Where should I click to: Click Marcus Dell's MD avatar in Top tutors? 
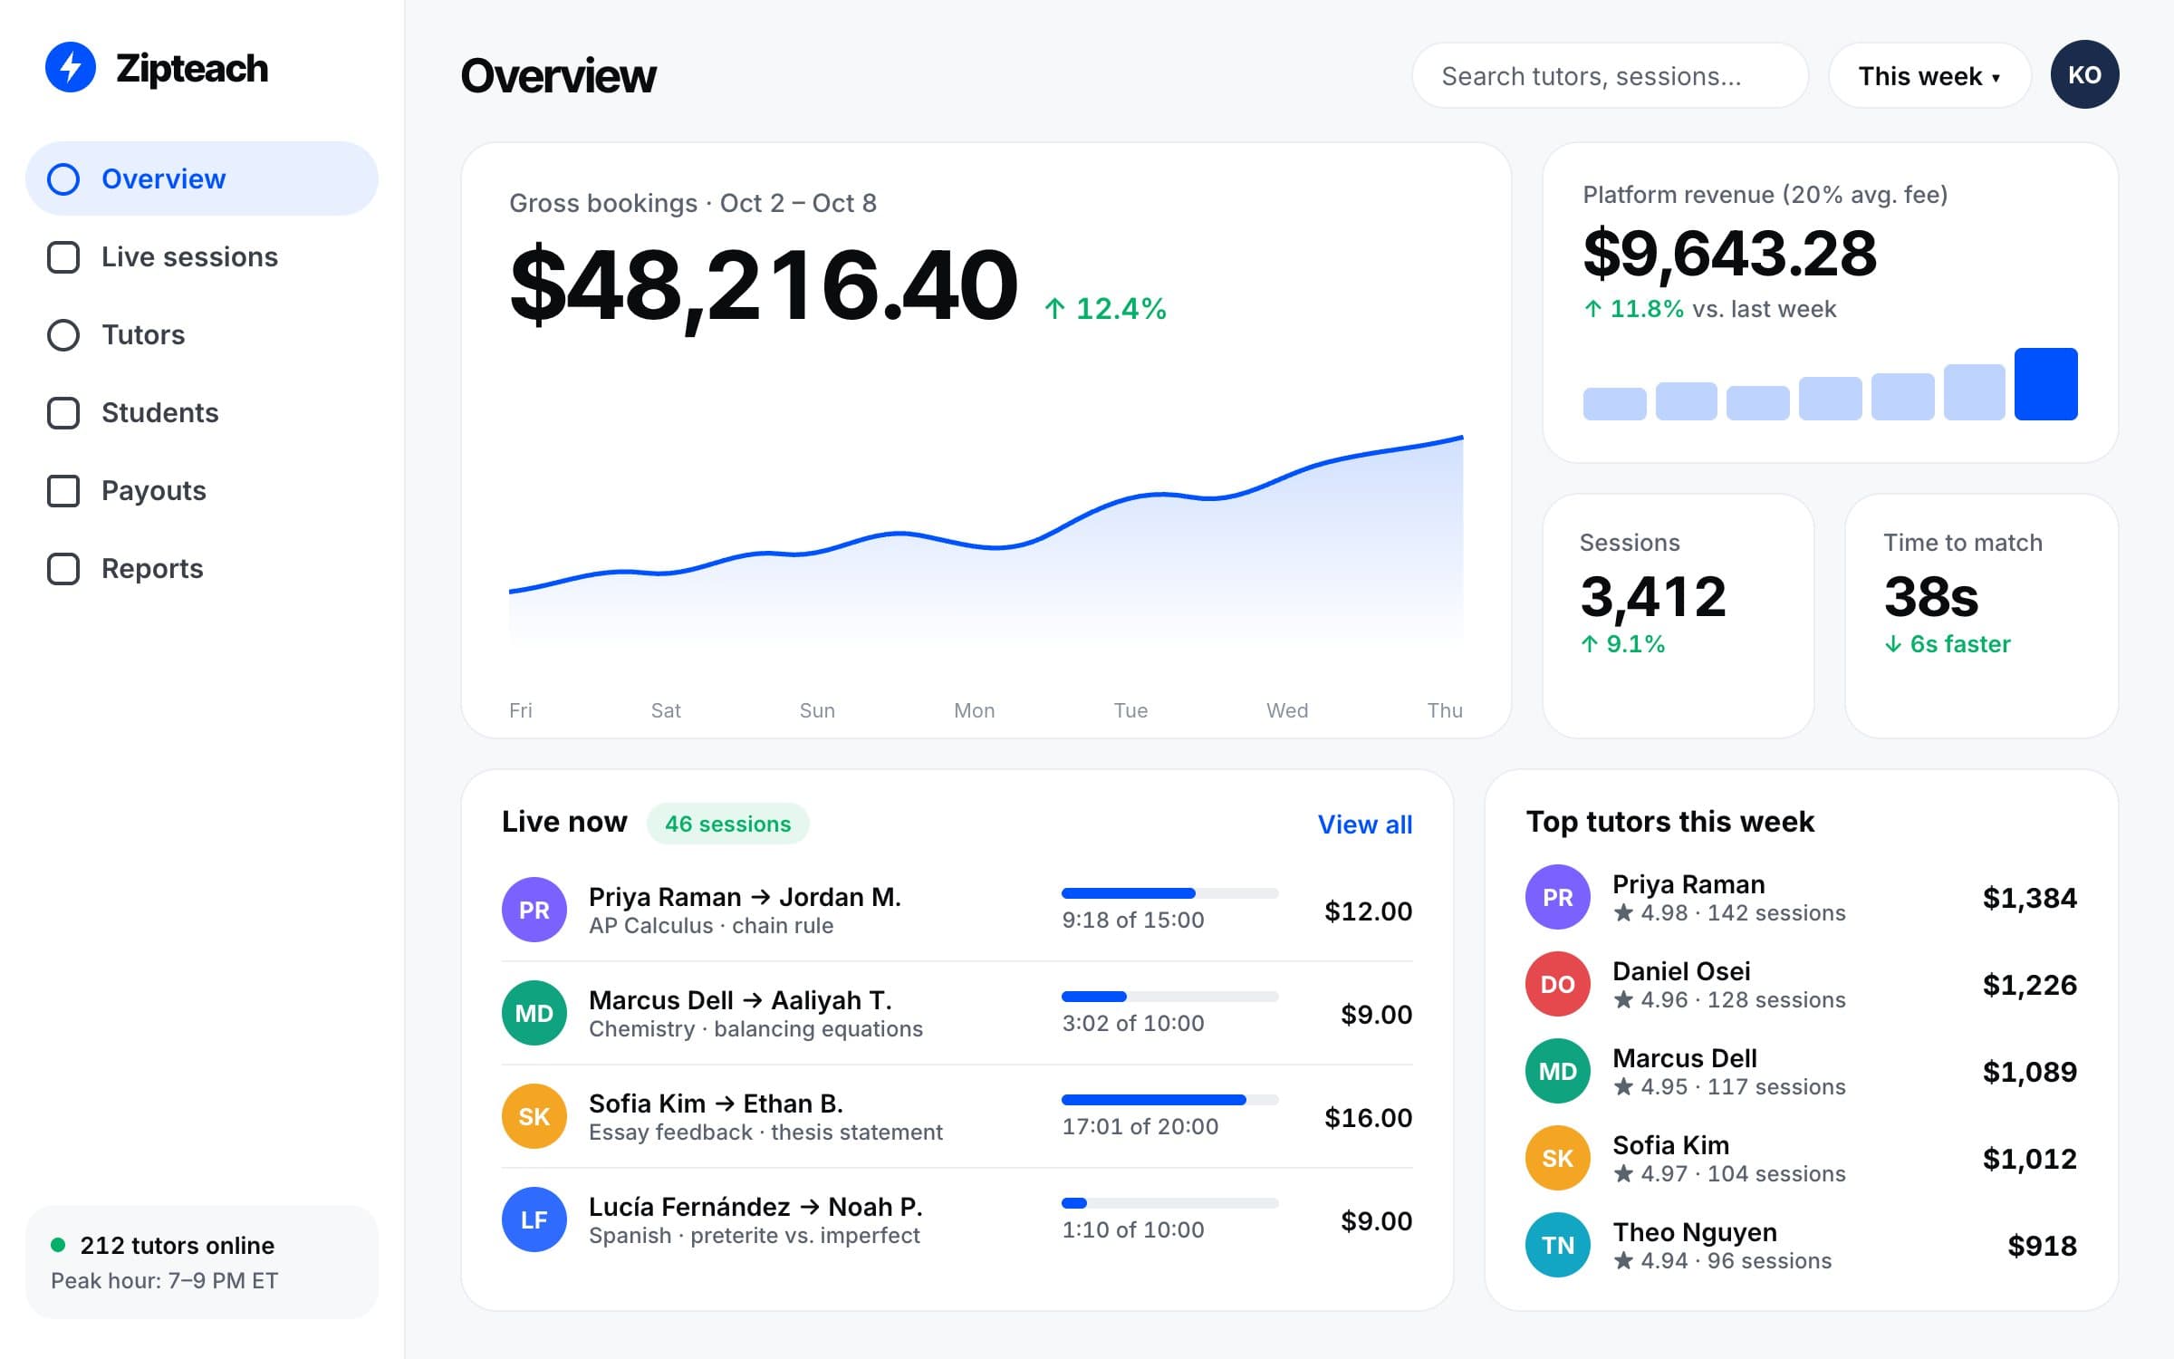[x=1558, y=1071]
